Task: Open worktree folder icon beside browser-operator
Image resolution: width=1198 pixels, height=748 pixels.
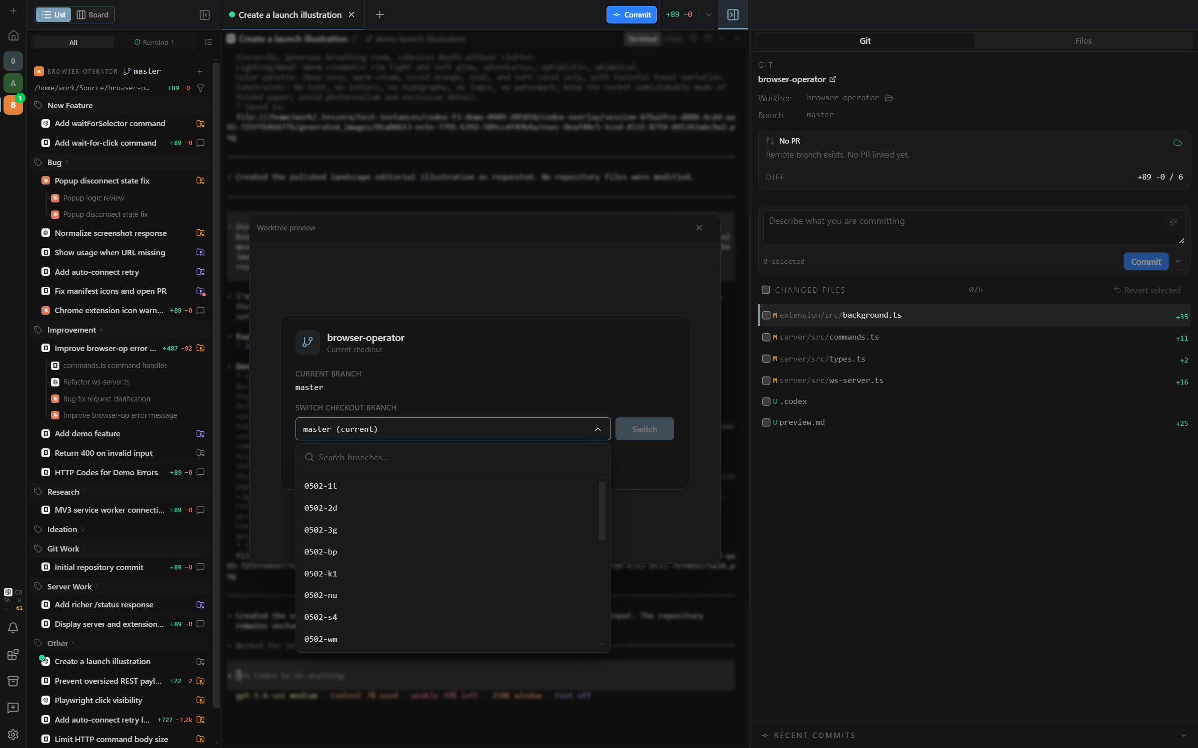Action: 889,98
